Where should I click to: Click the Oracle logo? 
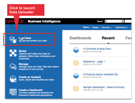(15, 21)
